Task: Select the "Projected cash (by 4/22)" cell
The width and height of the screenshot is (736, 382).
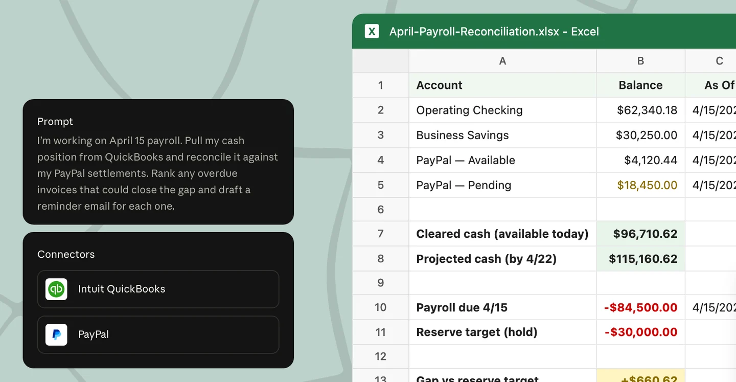Action: 502,259
